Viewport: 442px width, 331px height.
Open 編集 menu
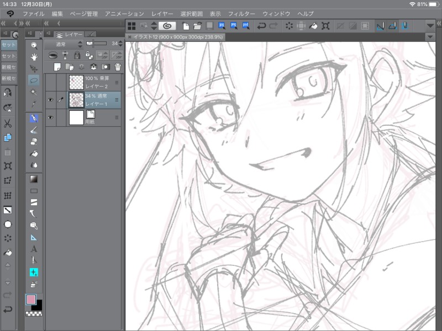pos(57,13)
